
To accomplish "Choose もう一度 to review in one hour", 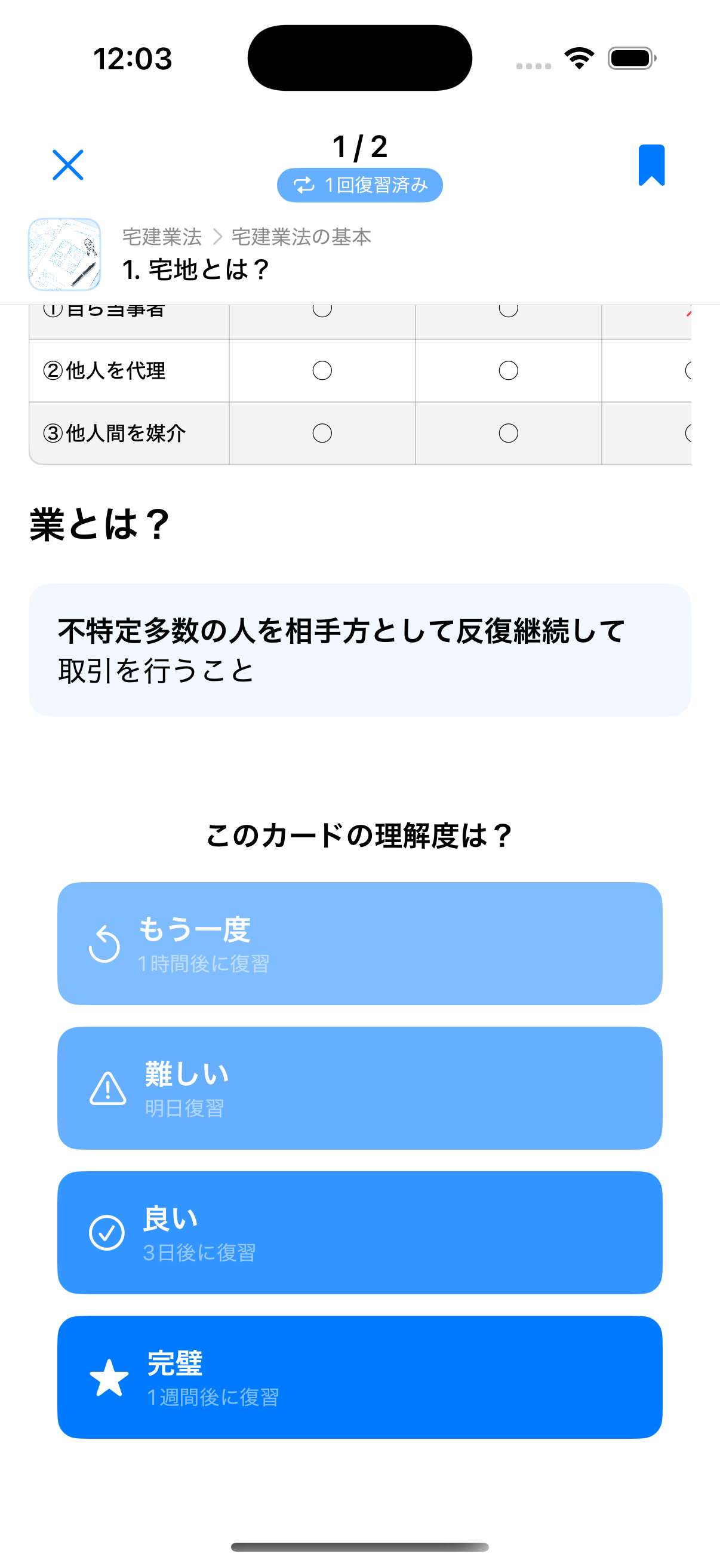I will [359, 943].
